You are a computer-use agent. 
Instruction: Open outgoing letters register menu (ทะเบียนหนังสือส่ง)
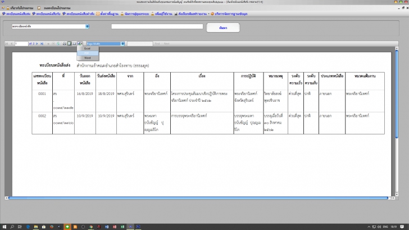(16, 14)
